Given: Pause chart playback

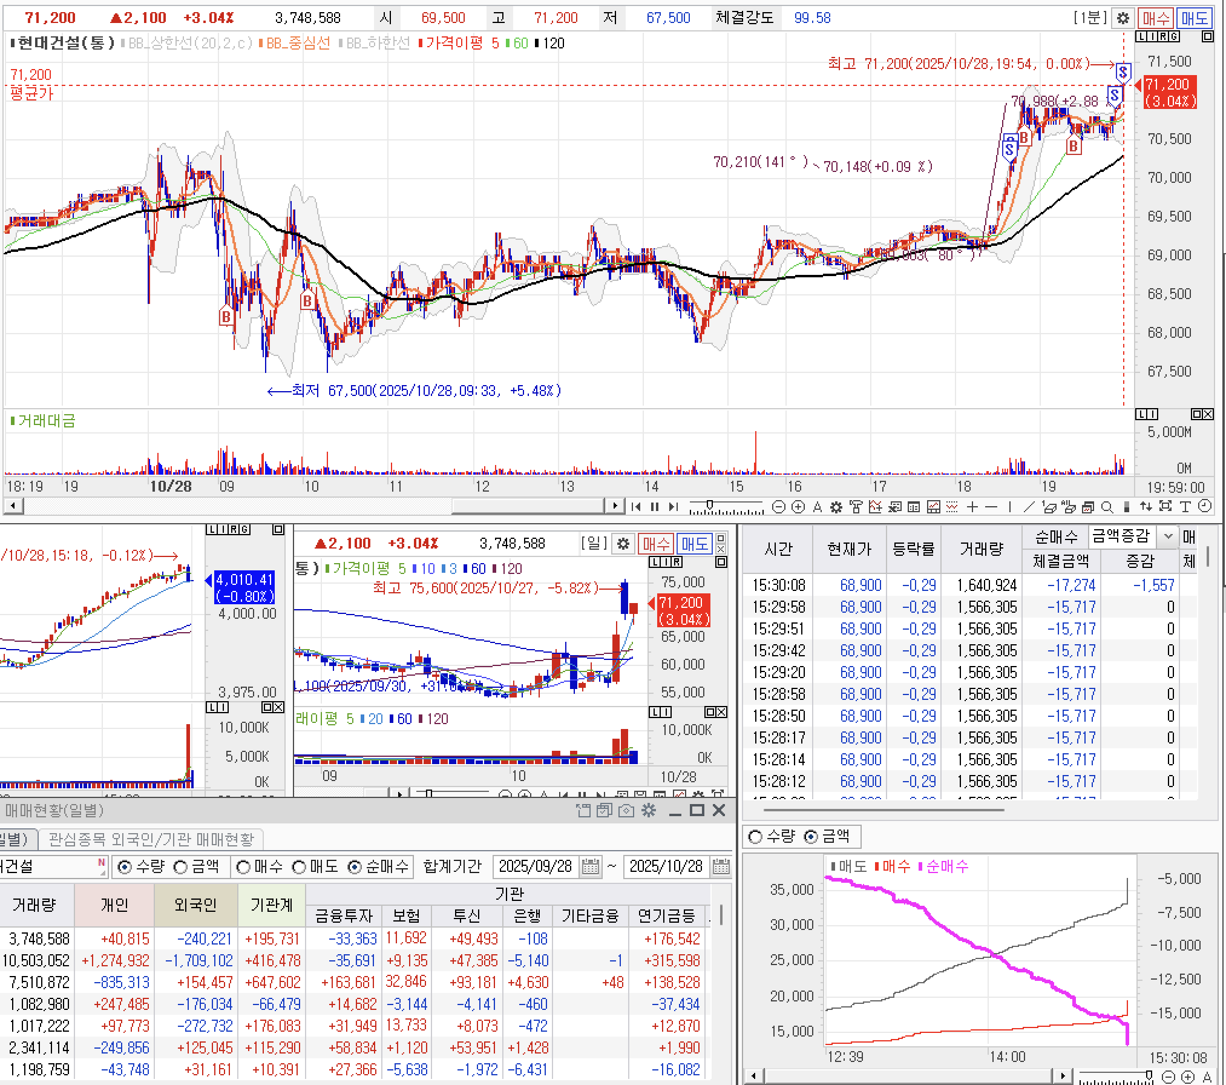Looking at the screenshot, I should tap(654, 507).
